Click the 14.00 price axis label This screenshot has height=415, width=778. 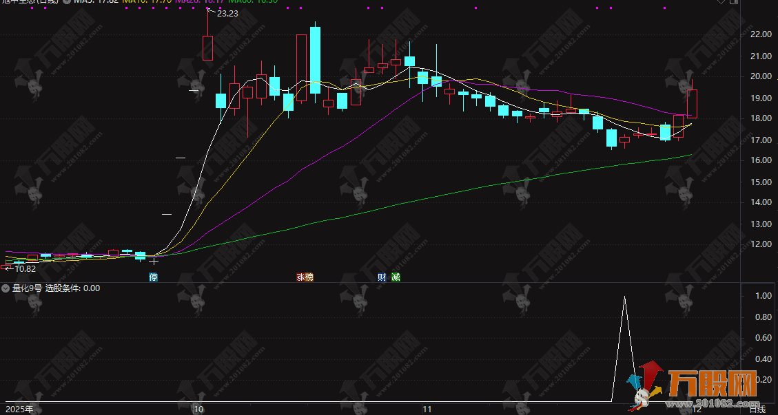(761, 202)
